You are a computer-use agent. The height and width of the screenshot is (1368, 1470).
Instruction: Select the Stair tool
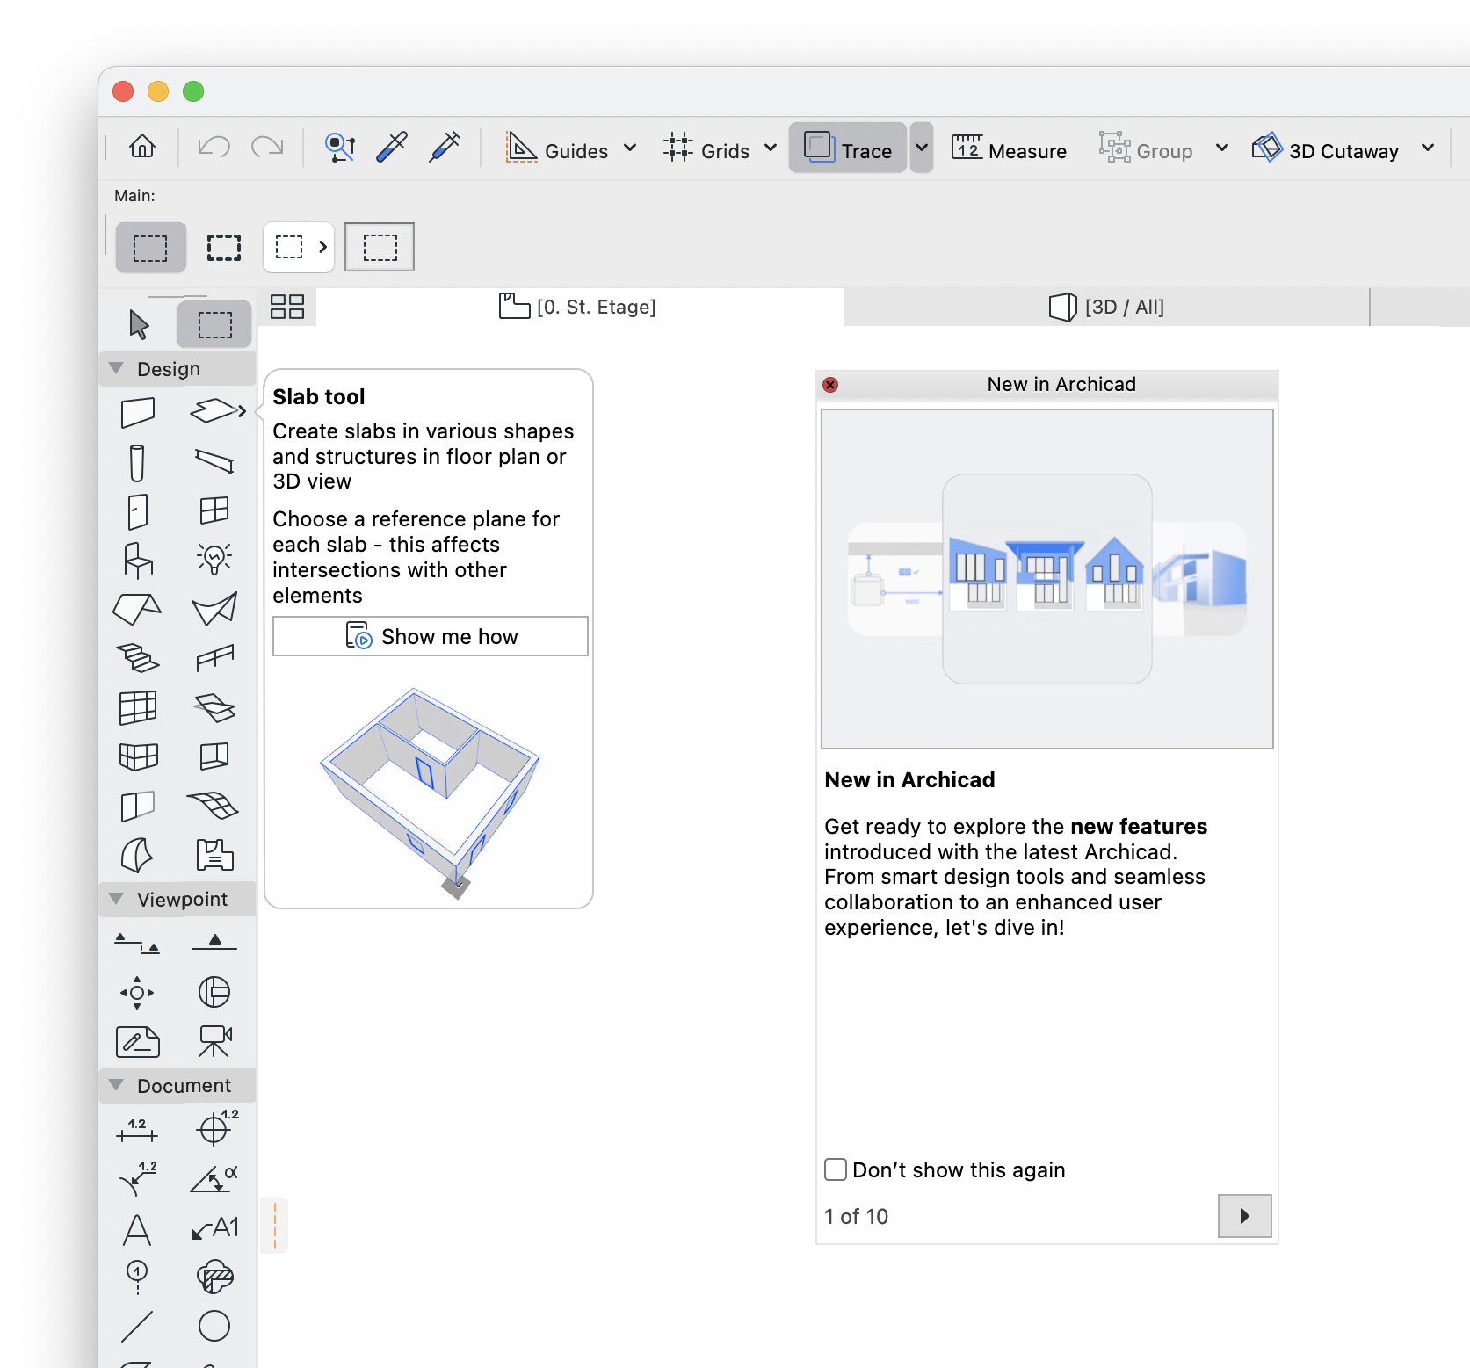click(137, 658)
